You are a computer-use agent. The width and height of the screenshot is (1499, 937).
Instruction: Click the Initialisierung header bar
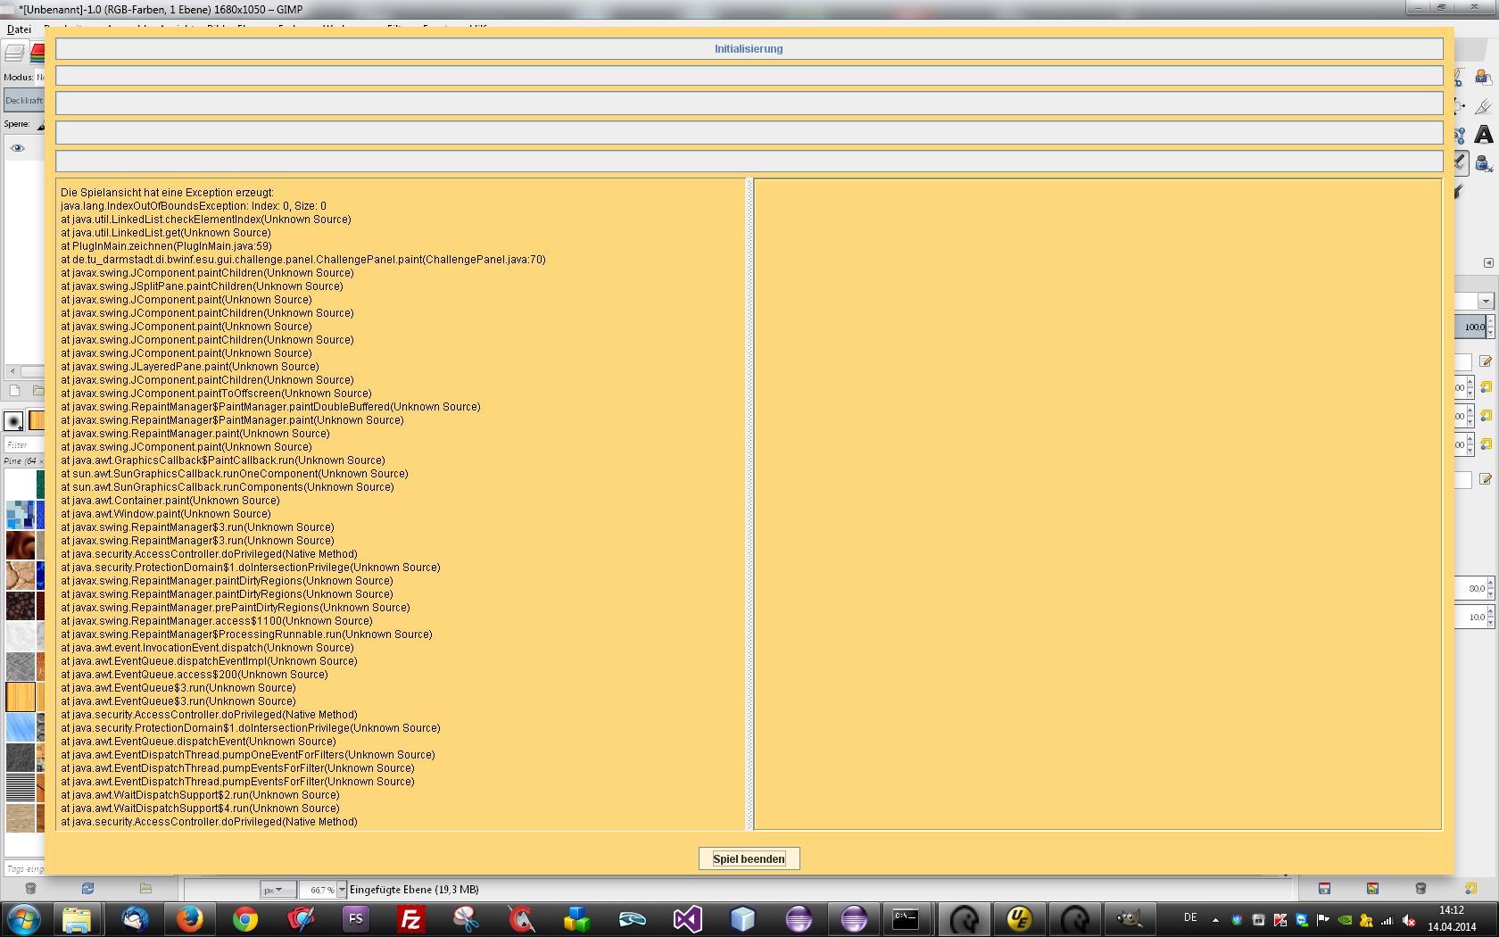[x=749, y=49]
